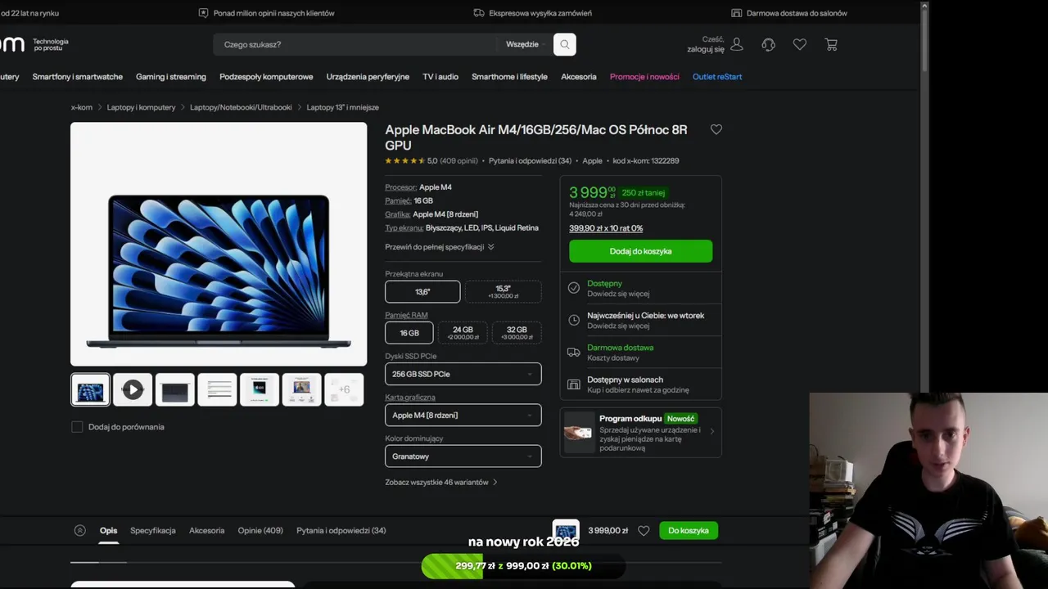Click the Dodaj do koszyka button
Image resolution: width=1048 pixels, height=589 pixels.
tap(640, 251)
